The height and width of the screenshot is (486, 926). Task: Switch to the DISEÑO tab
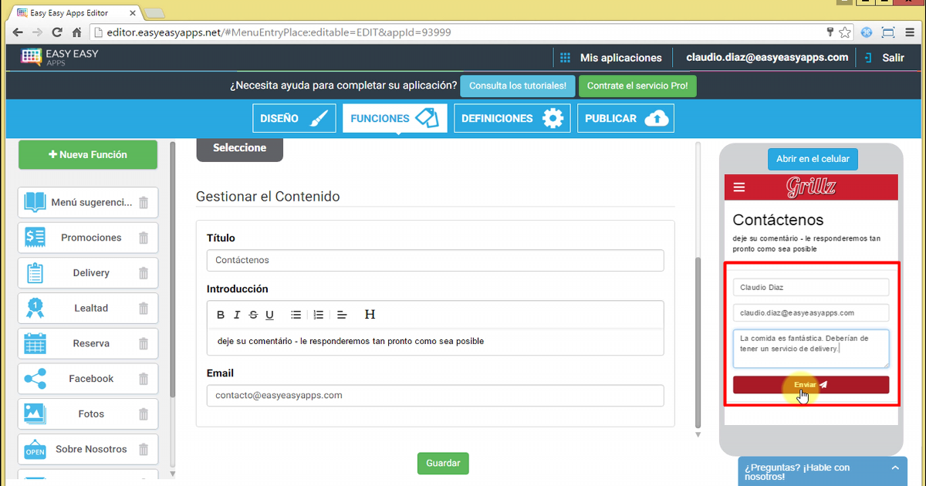294,119
